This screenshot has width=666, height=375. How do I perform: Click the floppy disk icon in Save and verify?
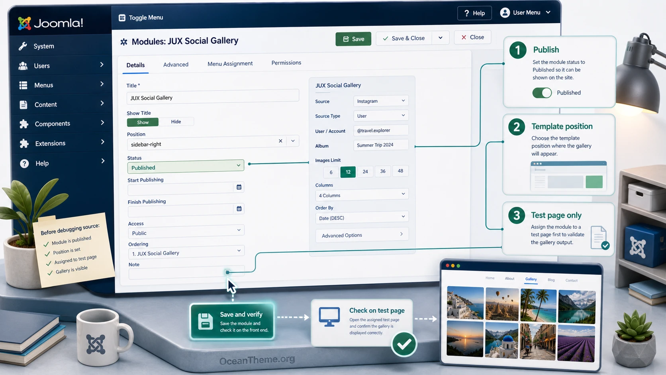tap(206, 321)
